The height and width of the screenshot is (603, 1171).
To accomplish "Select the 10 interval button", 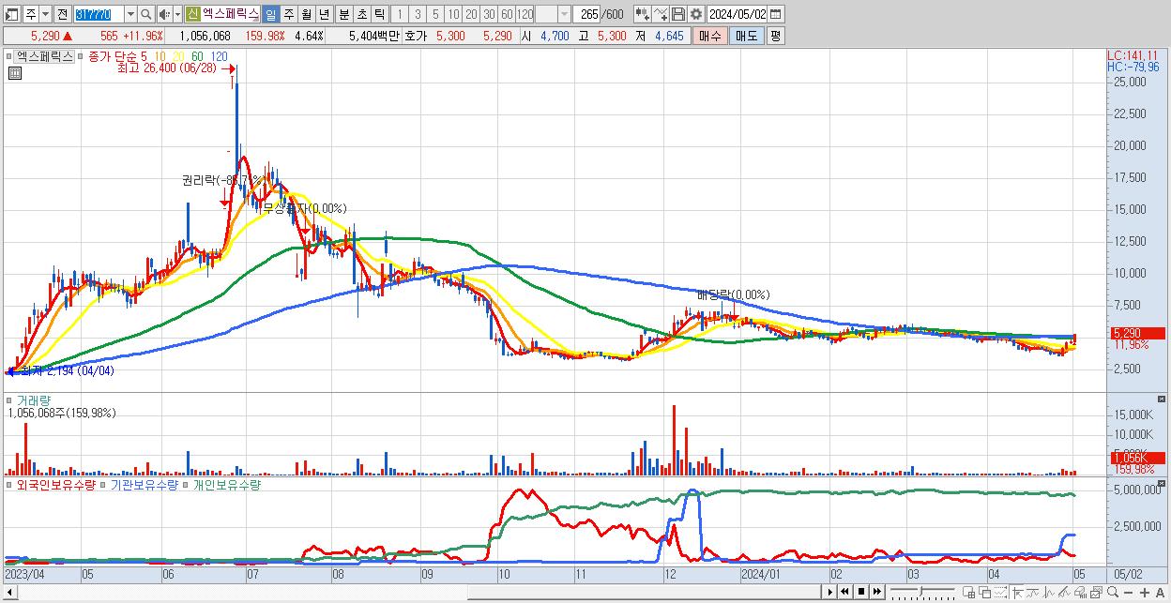I will [x=453, y=14].
